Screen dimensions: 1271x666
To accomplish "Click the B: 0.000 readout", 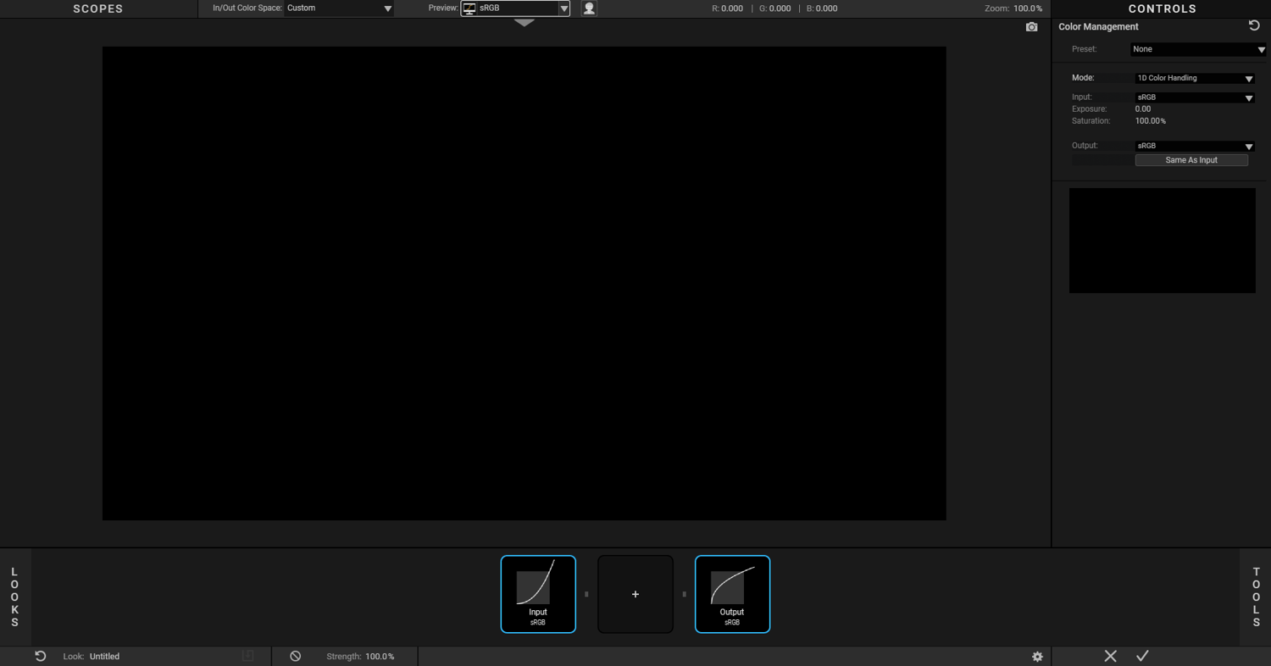I will (x=822, y=8).
